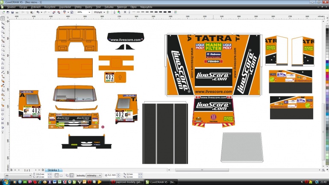Go to the next page arrow
The width and height of the screenshot is (329, 185).
[x=35, y=170]
